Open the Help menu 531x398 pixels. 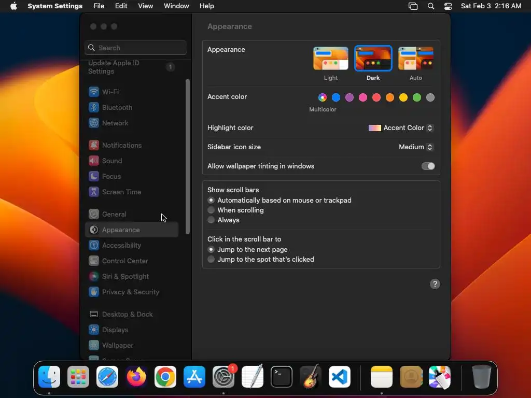[x=206, y=6]
